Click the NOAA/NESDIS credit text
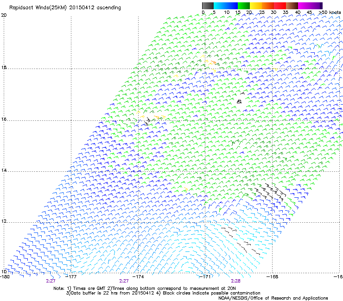The image size is (343, 301). point(273,298)
